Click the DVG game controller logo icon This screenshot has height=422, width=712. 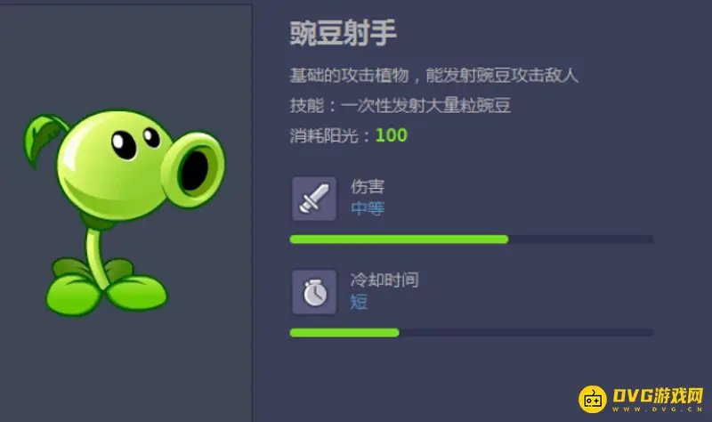click(592, 399)
